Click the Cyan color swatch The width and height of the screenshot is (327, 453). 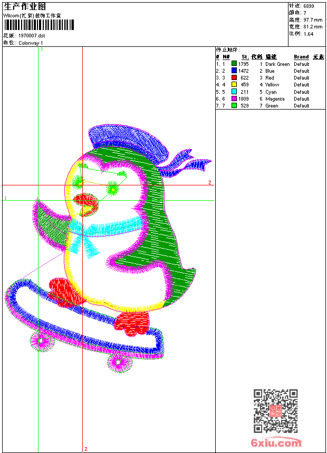234,92
